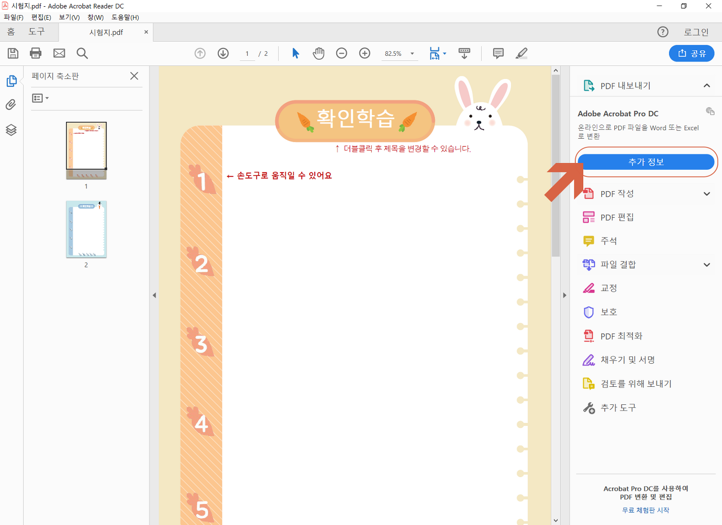Send file by email envelope icon
This screenshot has height=525, width=722.
pyautogui.click(x=59, y=54)
